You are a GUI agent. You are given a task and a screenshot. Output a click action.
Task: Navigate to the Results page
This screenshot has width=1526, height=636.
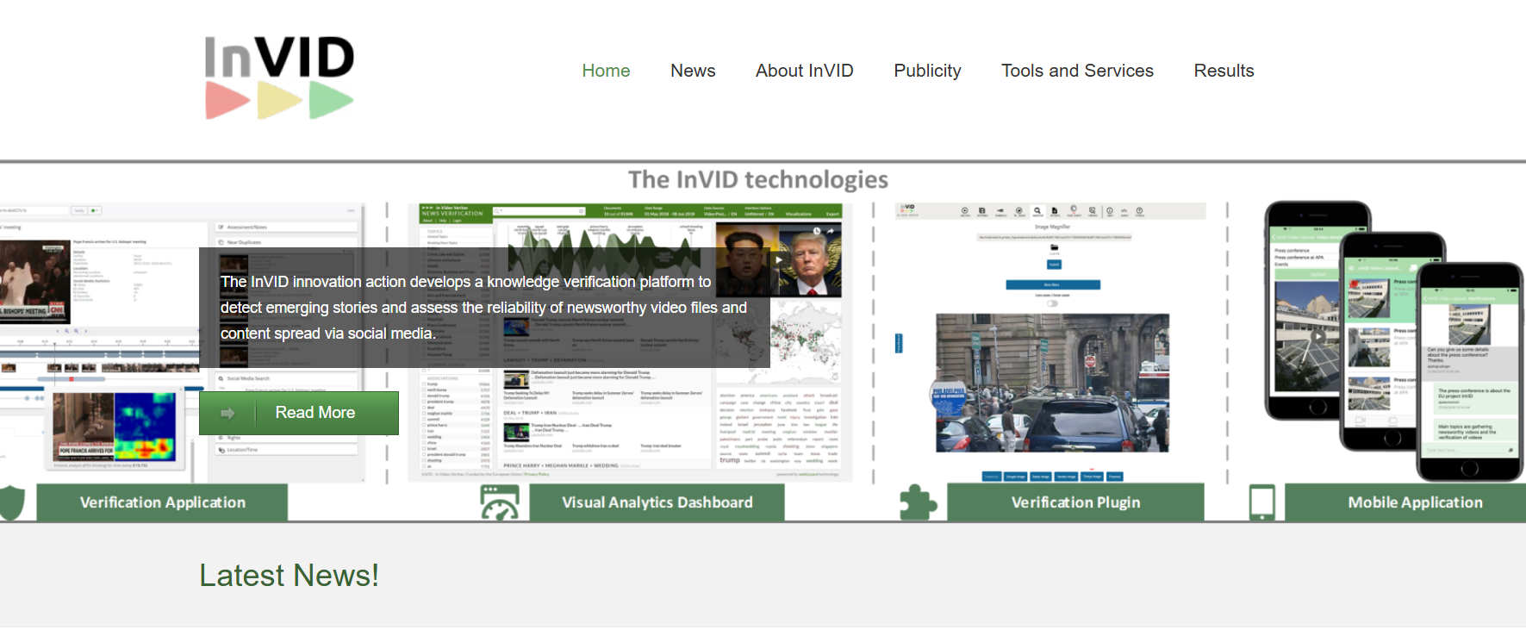click(1224, 71)
